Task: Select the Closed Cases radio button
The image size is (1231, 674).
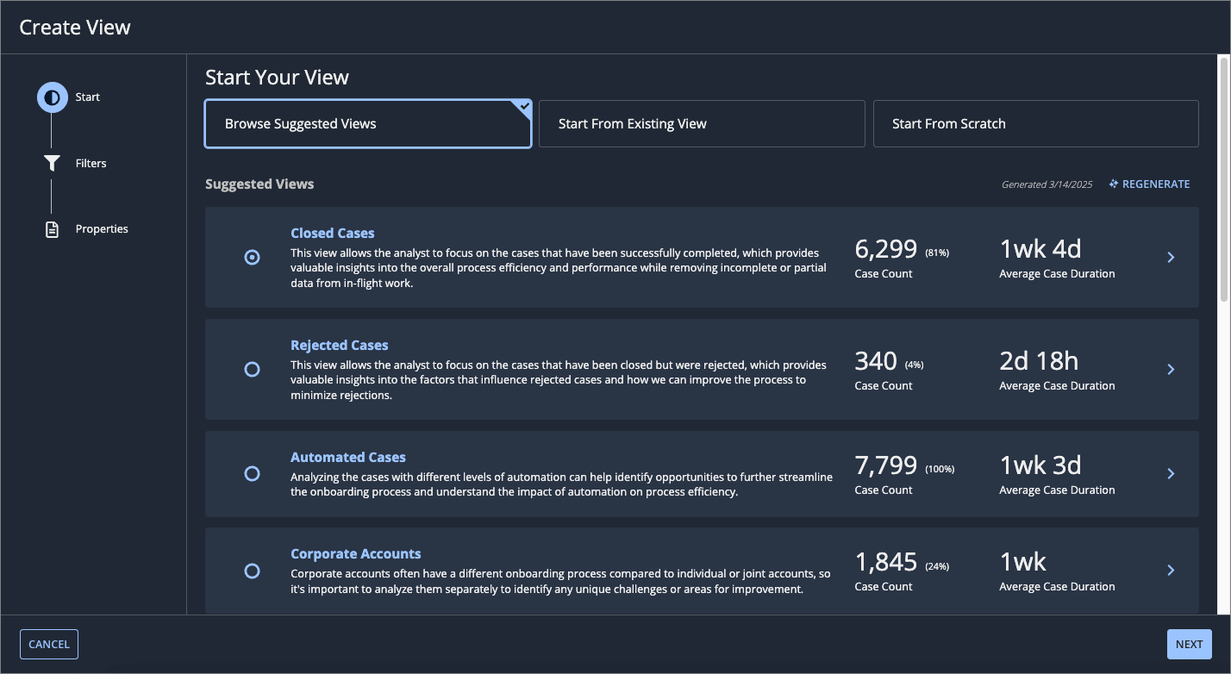Action: 252,257
